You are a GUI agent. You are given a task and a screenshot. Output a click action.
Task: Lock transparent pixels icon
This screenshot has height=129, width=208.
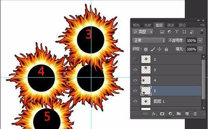[146, 49]
